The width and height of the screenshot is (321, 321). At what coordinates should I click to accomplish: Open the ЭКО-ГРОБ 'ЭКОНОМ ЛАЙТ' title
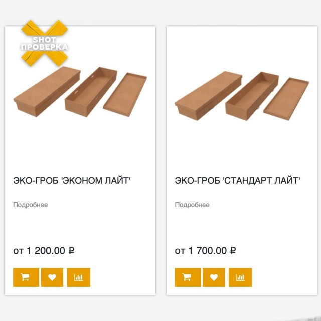72,180
